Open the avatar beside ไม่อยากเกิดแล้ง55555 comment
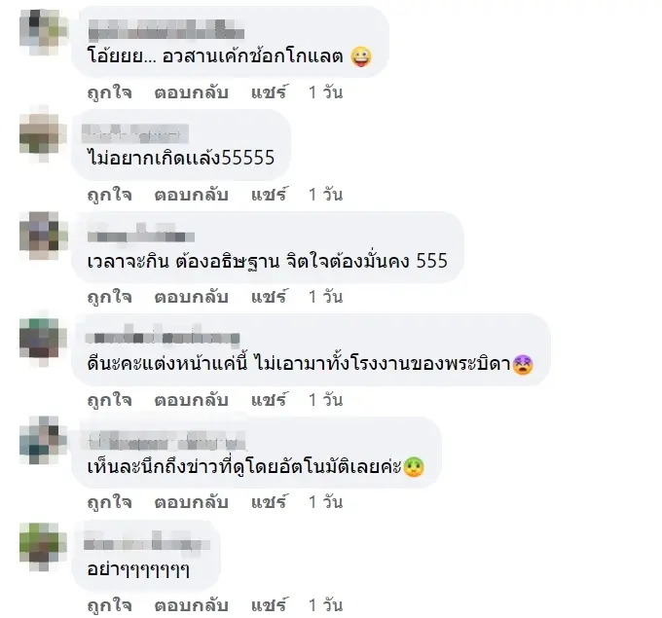 (x=43, y=135)
